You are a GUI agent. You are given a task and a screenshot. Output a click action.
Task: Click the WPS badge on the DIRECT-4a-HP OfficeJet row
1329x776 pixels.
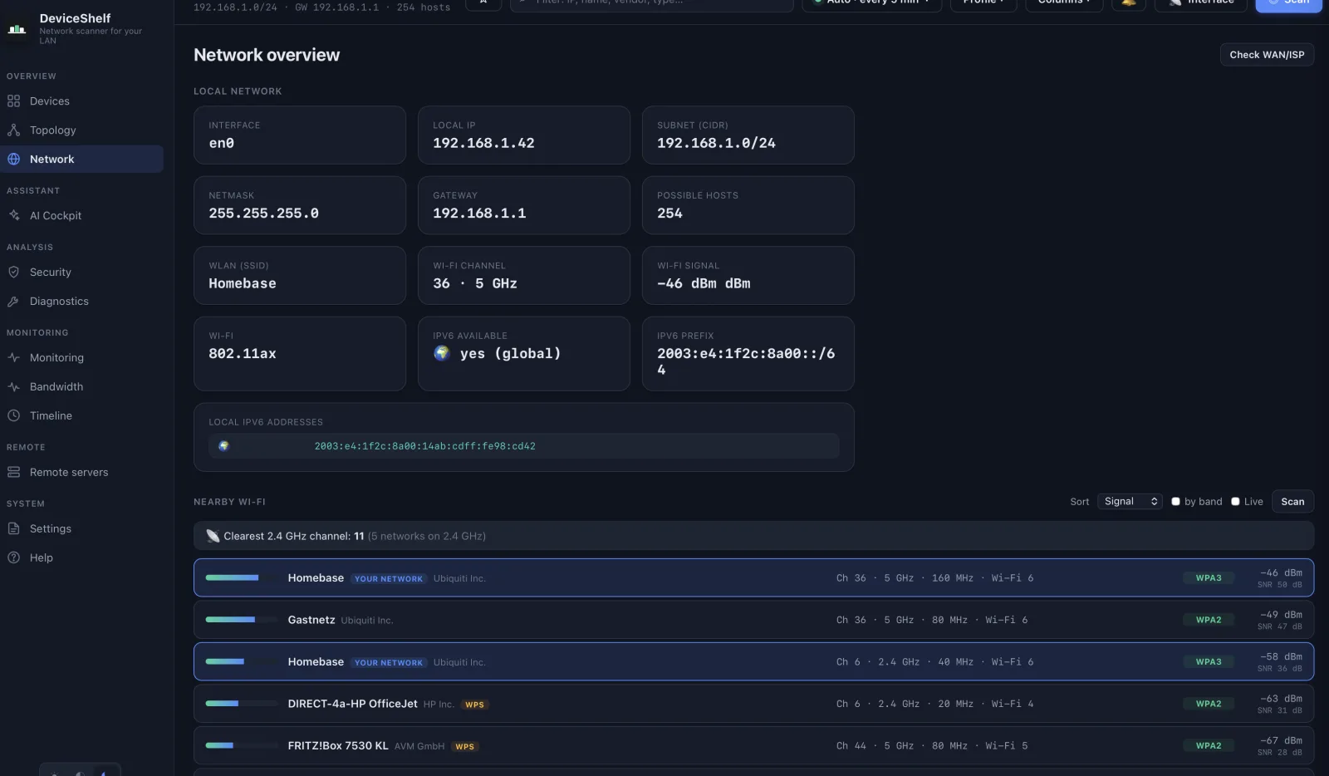474,705
